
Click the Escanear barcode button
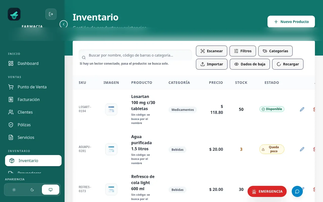pos(211,51)
